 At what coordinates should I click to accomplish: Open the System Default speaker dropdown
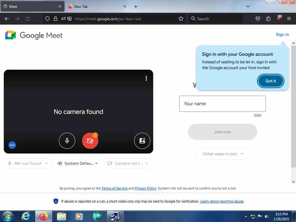pyautogui.click(x=78, y=163)
